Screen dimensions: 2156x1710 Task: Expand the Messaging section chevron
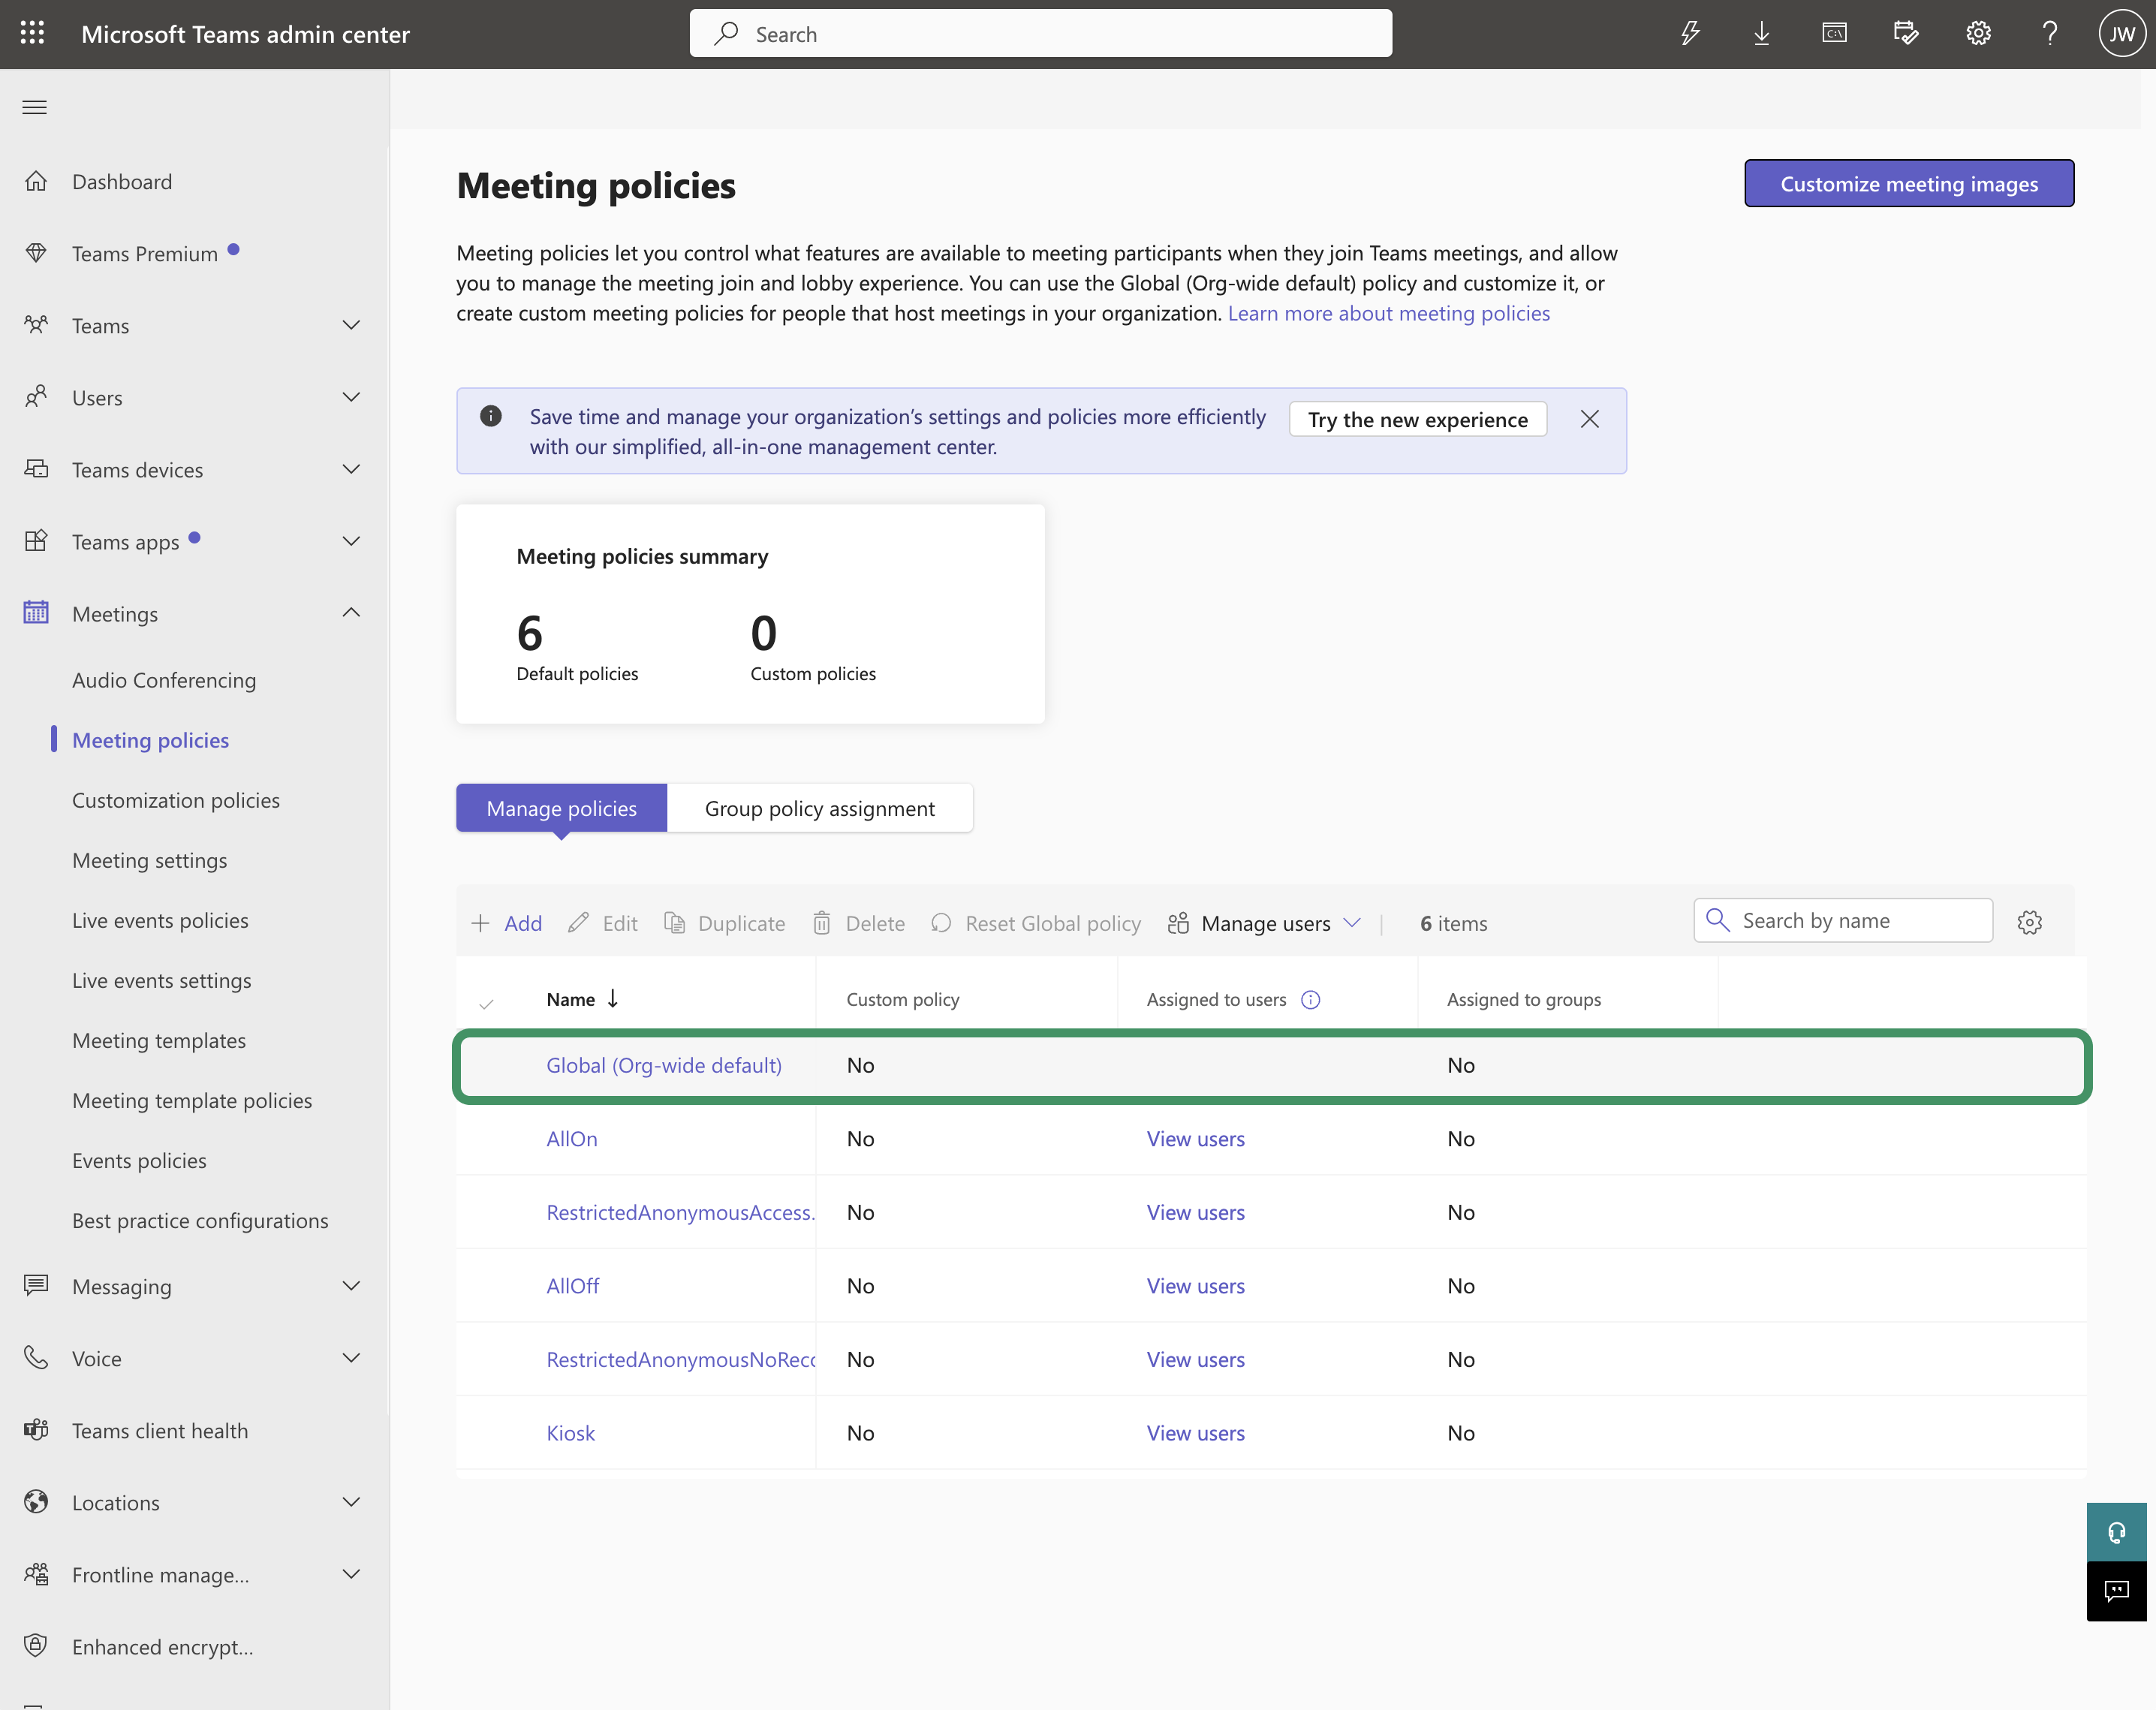point(351,1285)
